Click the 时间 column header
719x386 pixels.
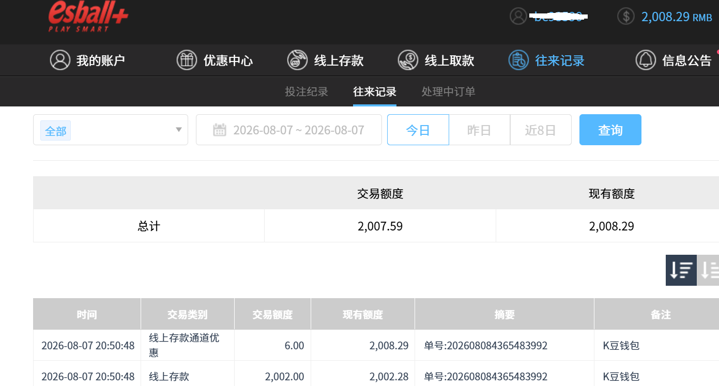[87, 314]
